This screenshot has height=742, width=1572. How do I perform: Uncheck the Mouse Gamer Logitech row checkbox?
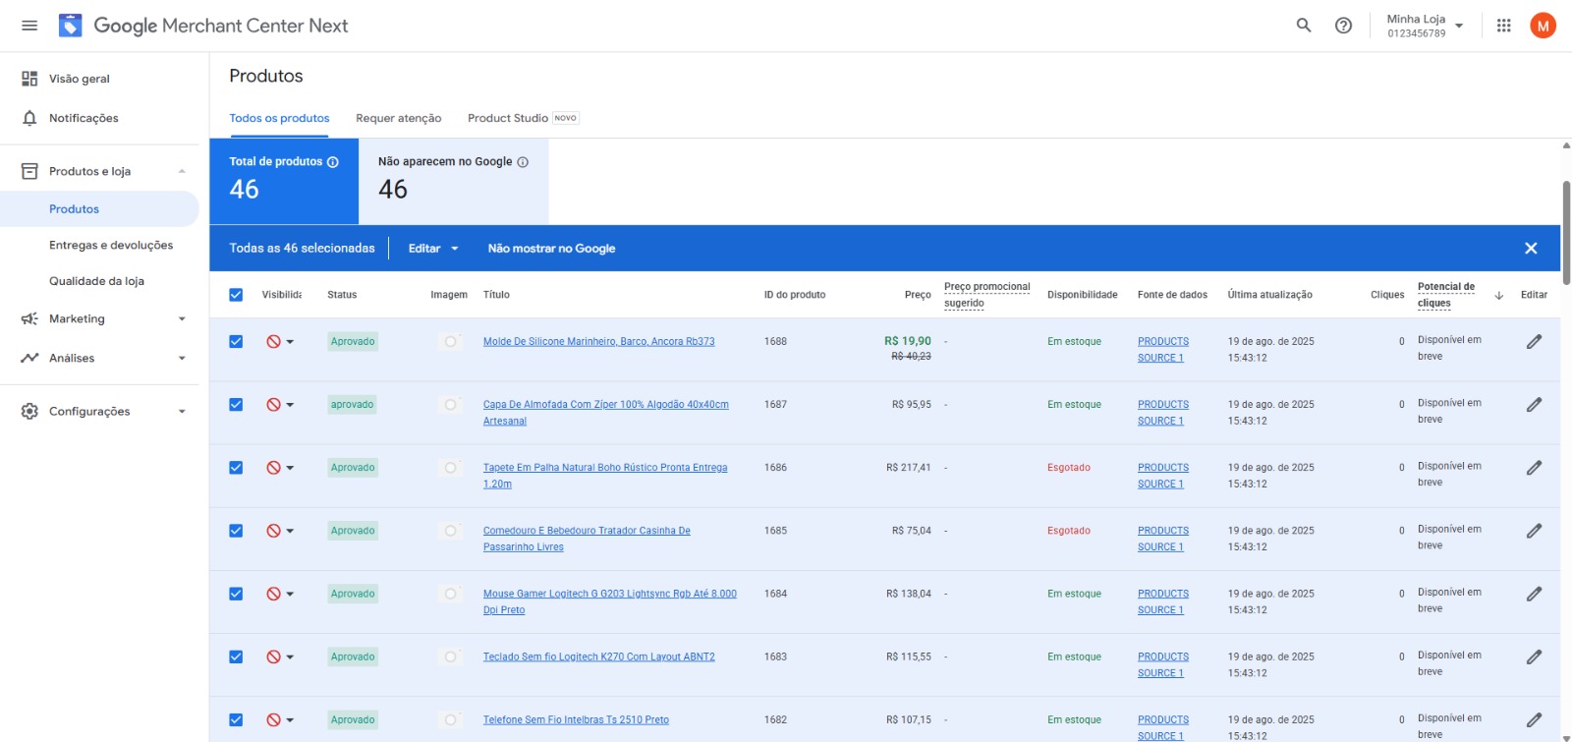point(236,594)
